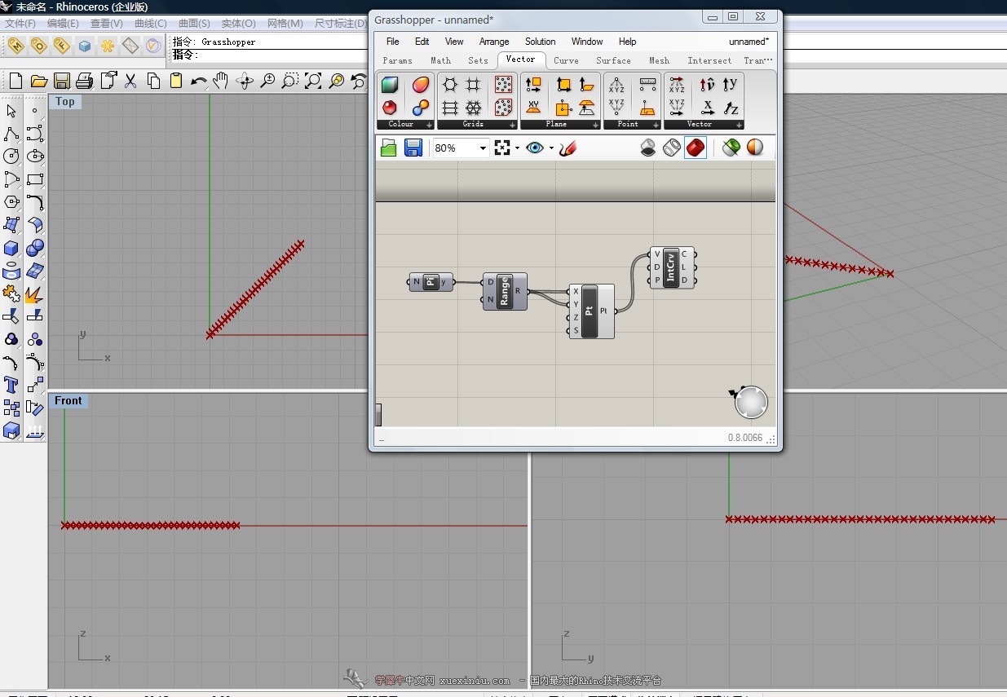Open file icon in Grasshopper canvas toolbar
The image size is (1007, 697).
point(388,148)
